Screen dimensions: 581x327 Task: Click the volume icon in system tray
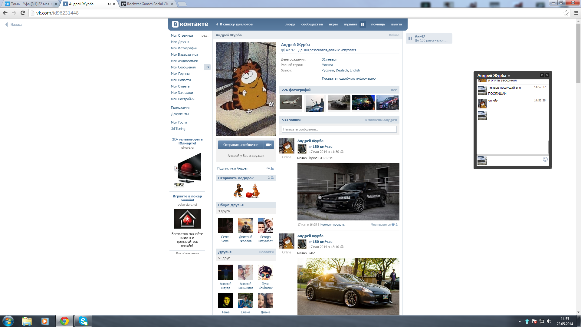[549, 321]
